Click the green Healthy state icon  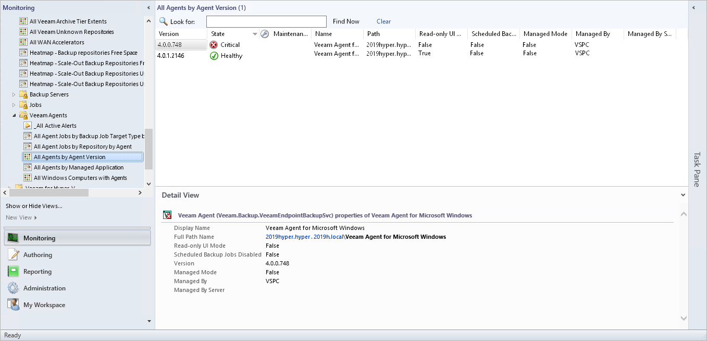[x=214, y=56]
